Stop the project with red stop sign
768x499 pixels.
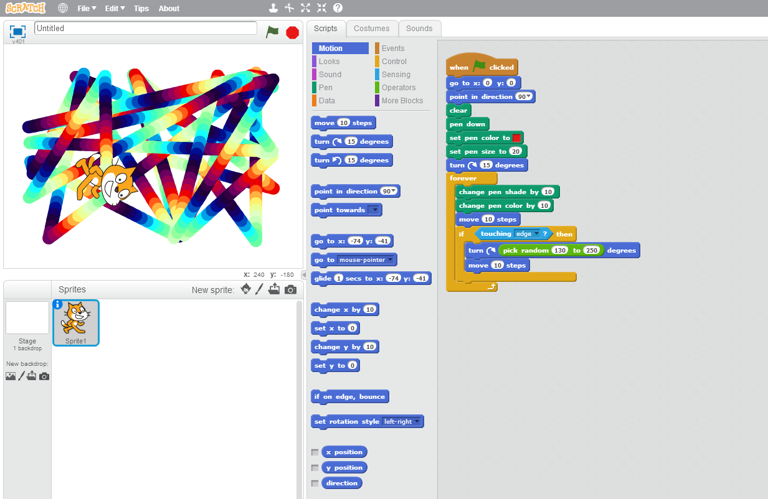[293, 32]
